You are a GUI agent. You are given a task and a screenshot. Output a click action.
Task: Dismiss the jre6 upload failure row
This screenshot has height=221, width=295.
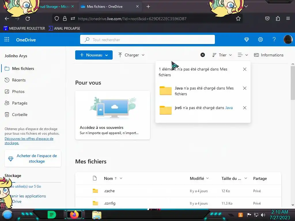point(245,108)
